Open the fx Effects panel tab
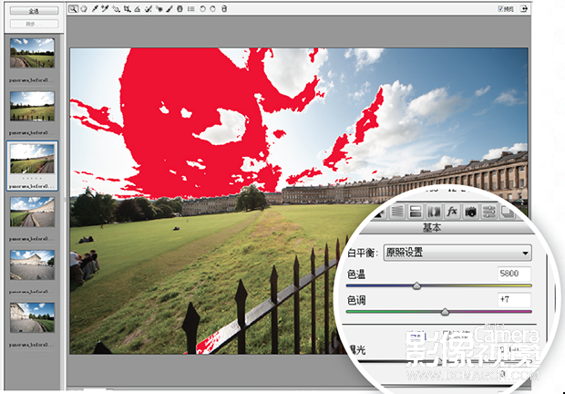The height and width of the screenshot is (394, 565). coord(452,212)
